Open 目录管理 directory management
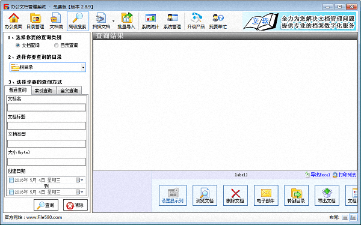This screenshot has width=361, height=225. tap(35, 21)
